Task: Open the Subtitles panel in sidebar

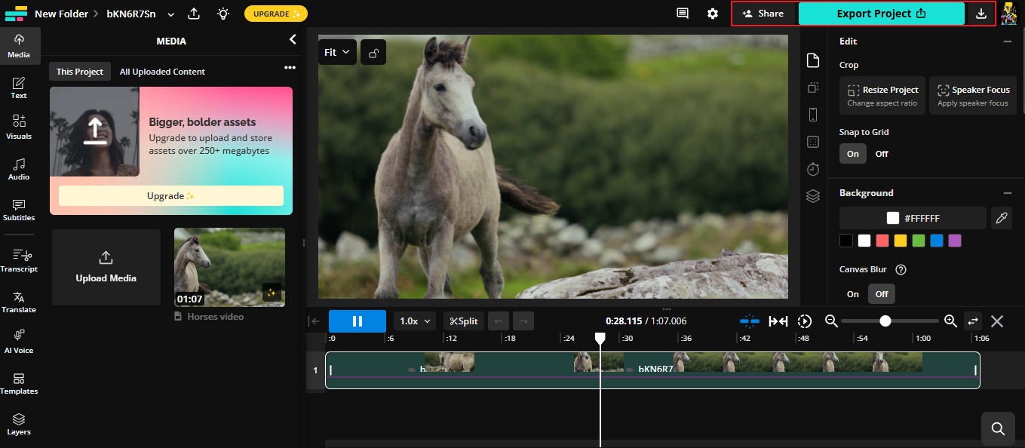Action: click(x=19, y=210)
